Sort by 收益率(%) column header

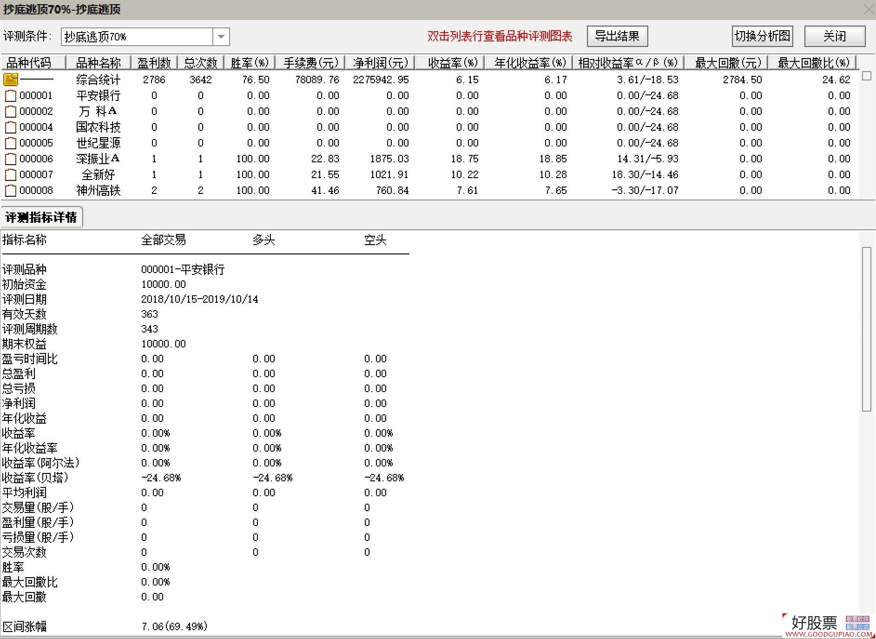[x=450, y=63]
